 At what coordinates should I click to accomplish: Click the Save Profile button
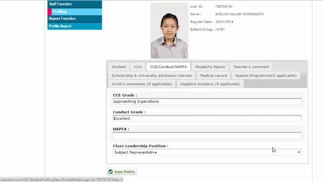pyautogui.click(x=122, y=172)
